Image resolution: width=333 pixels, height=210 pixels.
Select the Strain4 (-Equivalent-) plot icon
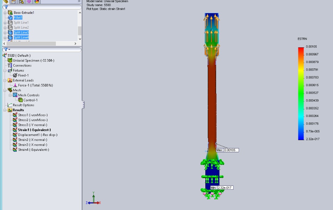(x=15, y=149)
